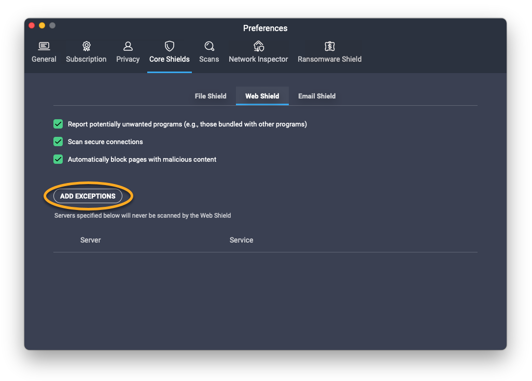
Task: Disable reporting of potentially unwanted programs
Action: (x=58, y=124)
